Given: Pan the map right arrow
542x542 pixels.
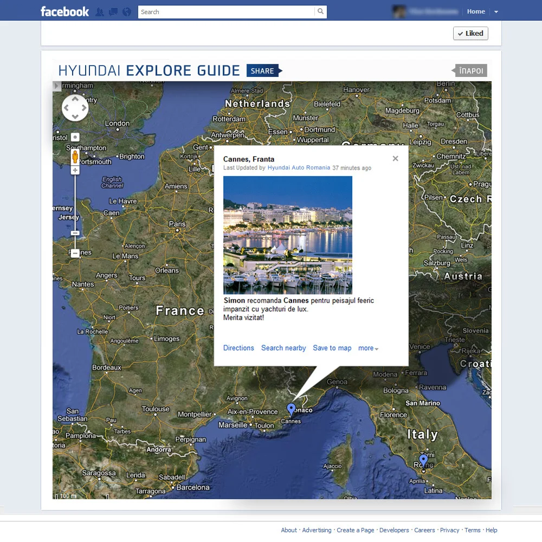Looking at the screenshot, I should [83, 108].
